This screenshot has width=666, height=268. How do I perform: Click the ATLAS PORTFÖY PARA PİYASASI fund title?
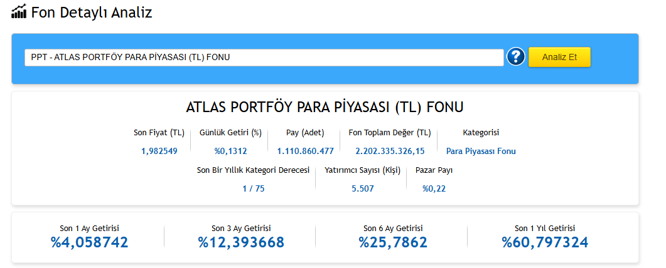(325, 107)
